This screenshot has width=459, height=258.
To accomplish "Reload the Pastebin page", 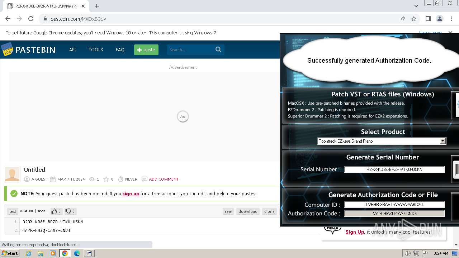I will pyautogui.click(x=31, y=19).
